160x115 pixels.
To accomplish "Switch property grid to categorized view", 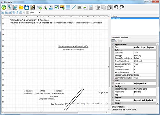I will [x=113, y=41].
